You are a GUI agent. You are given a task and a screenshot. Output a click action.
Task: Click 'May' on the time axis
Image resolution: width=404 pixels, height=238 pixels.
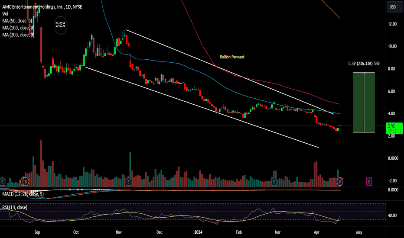coord(359,232)
